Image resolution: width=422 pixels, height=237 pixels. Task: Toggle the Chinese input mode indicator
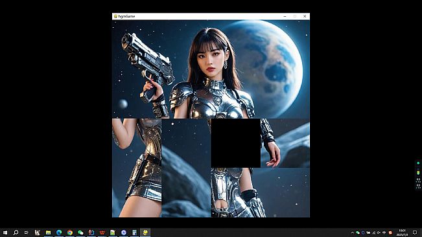(384, 232)
